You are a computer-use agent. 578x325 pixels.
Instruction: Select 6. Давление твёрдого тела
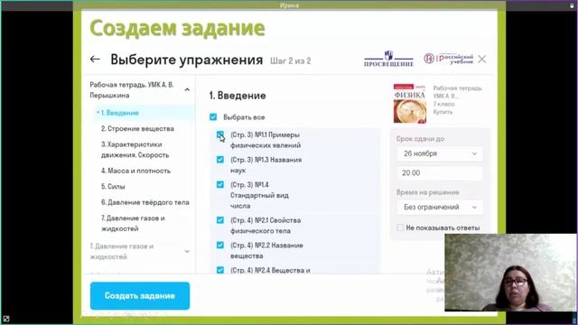(144, 202)
